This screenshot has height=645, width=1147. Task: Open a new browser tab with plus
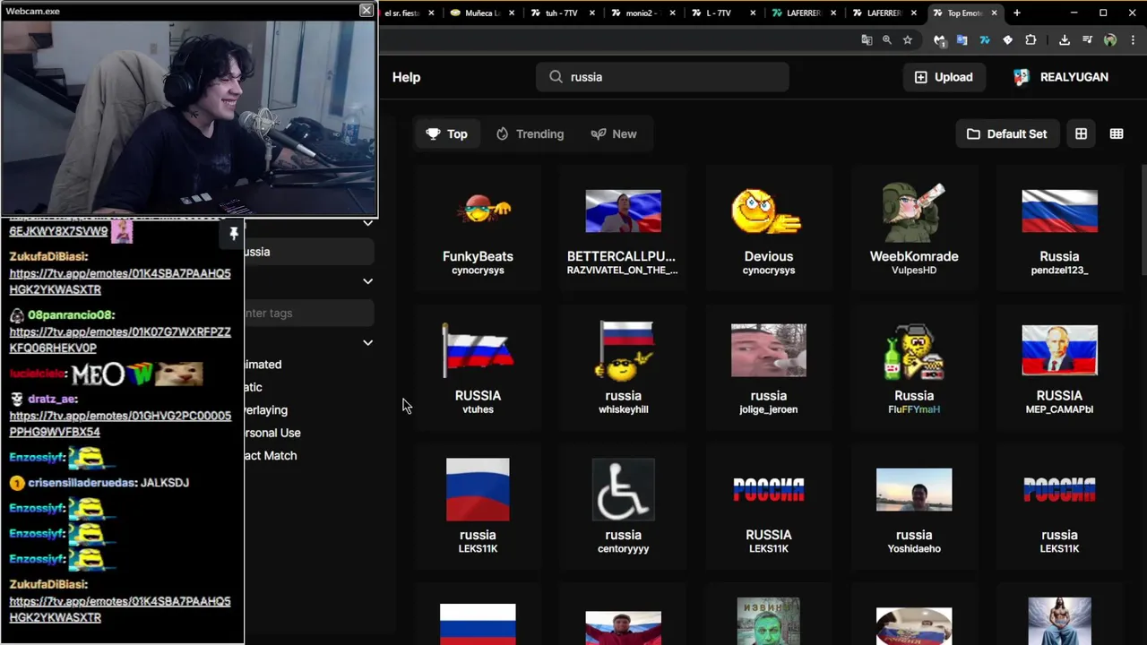click(1016, 13)
